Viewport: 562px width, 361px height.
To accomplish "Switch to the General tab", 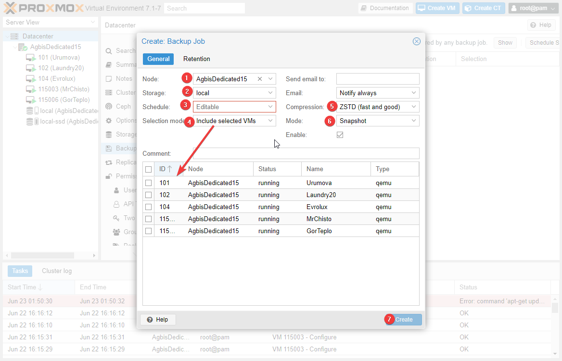I will point(158,59).
